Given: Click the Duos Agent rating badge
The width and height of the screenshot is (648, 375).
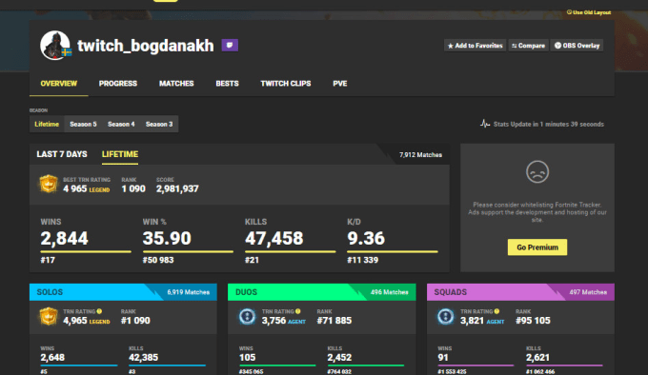Looking at the screenshot, I should point(247,317).
